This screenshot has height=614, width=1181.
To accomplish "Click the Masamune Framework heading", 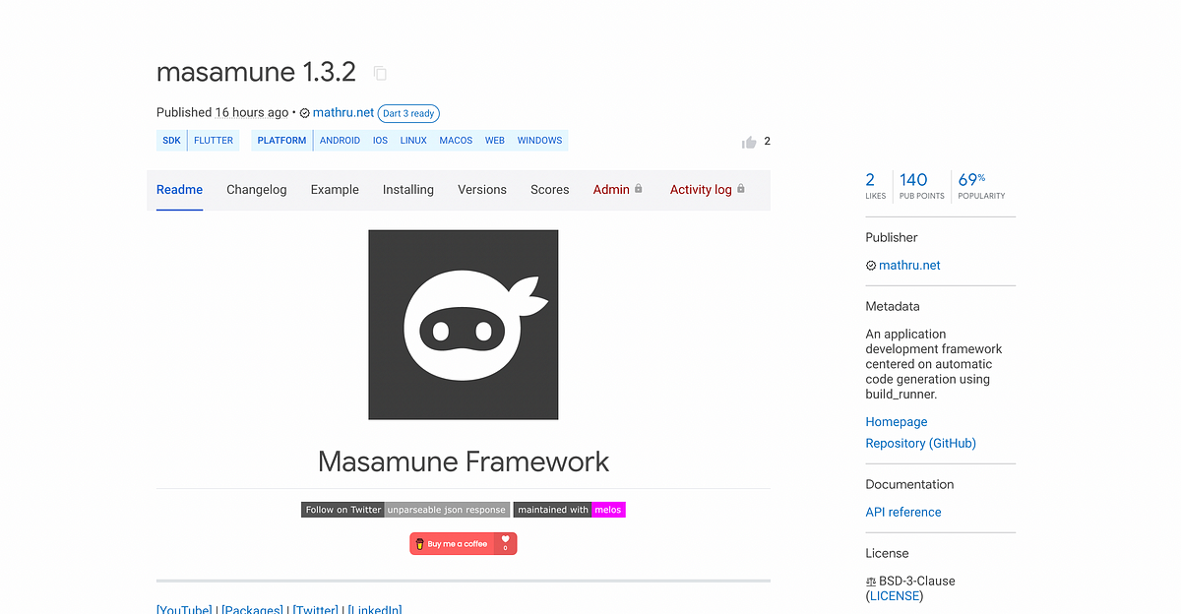I will tap(464, 461).
